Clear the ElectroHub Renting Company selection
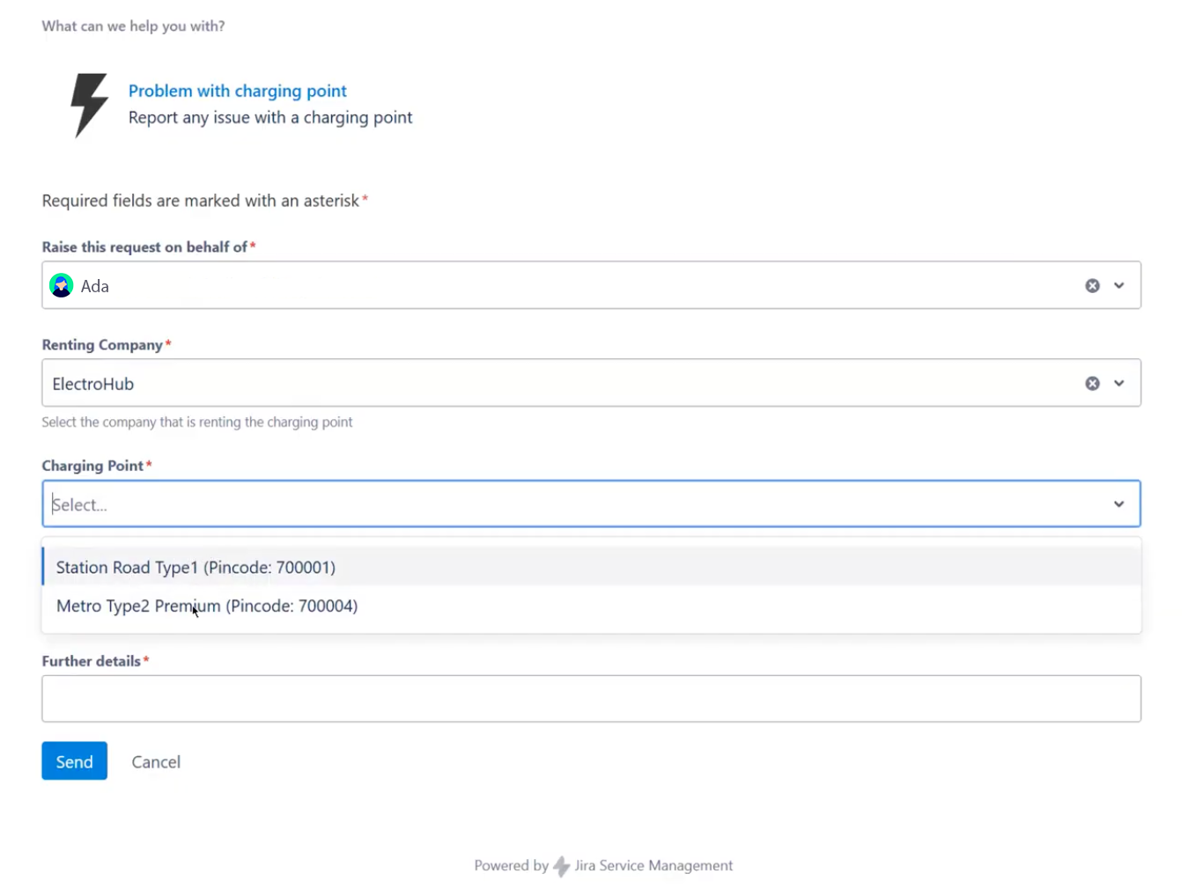 (1092, 383)
